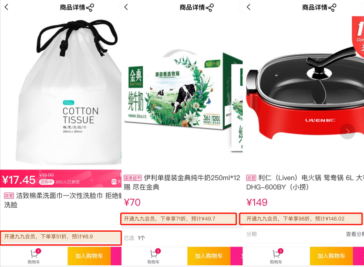Open 98% member discount banner ¥146.02
This screenshot has height=267, width=364.
301,219
